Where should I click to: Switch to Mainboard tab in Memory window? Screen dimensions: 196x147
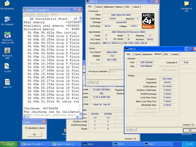pyautogui.click(x=147, y=54)
